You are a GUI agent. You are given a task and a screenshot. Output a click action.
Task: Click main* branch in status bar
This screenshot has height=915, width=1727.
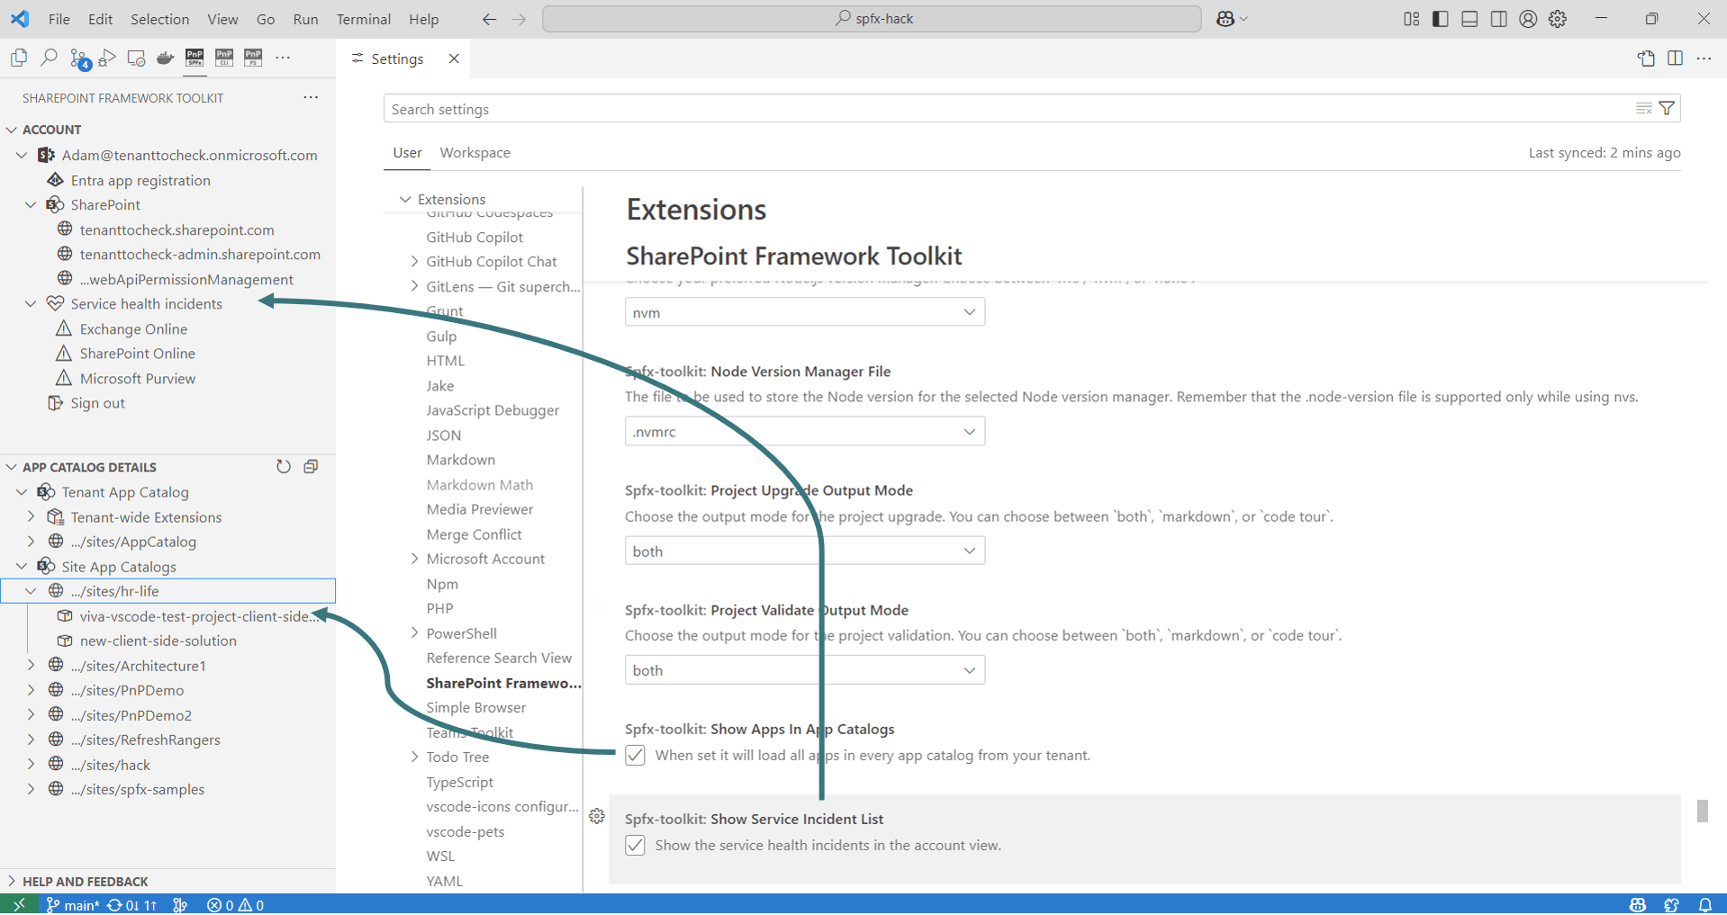(x=72, y=904)
